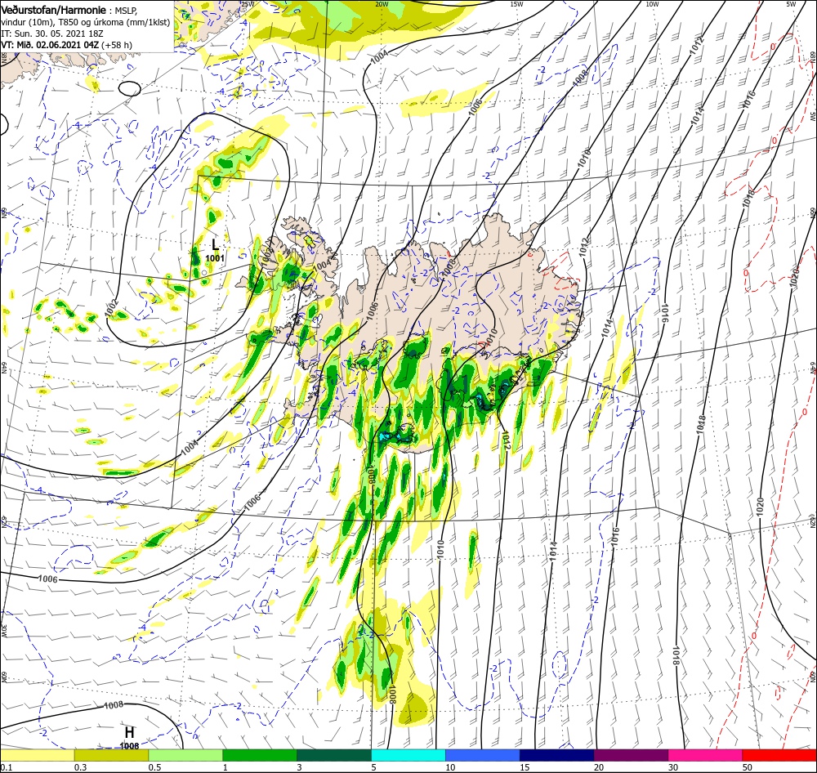Click the "0.1" legend value
The width and height of the screenshot is (817, 773).
(x=7, y=767)
